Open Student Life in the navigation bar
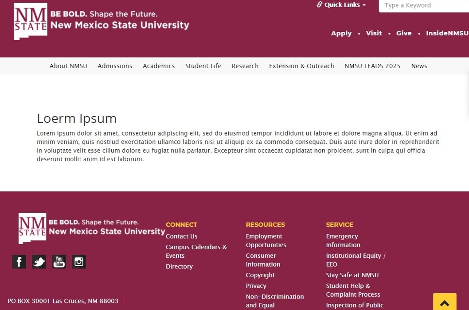469x310 pixels. (x=203, y=66)
